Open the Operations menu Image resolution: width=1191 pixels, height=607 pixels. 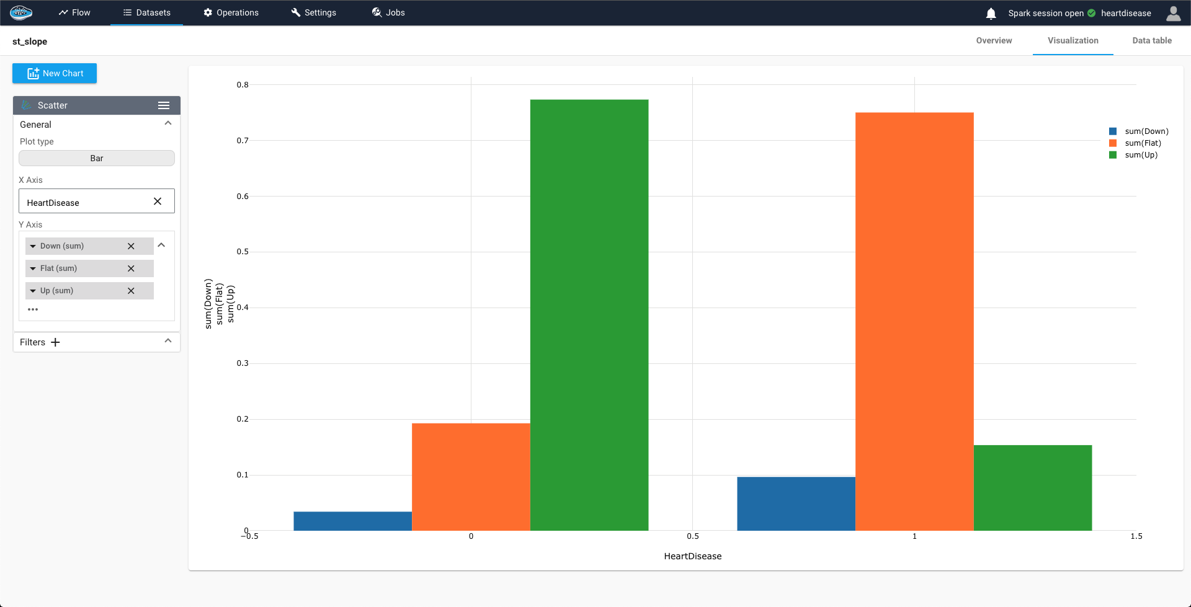click(231, 12)
